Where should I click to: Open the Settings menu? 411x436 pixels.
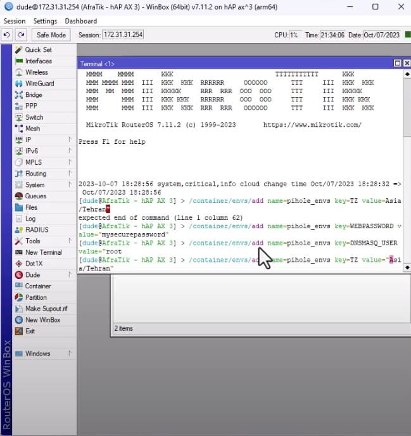(45, 21)
